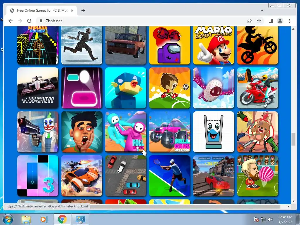
Task: Close the Free Online Games tab
Action: pos(72,11)
